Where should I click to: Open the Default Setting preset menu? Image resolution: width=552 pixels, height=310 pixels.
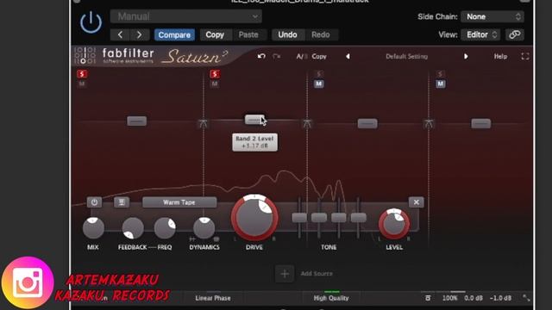[406, 56]
